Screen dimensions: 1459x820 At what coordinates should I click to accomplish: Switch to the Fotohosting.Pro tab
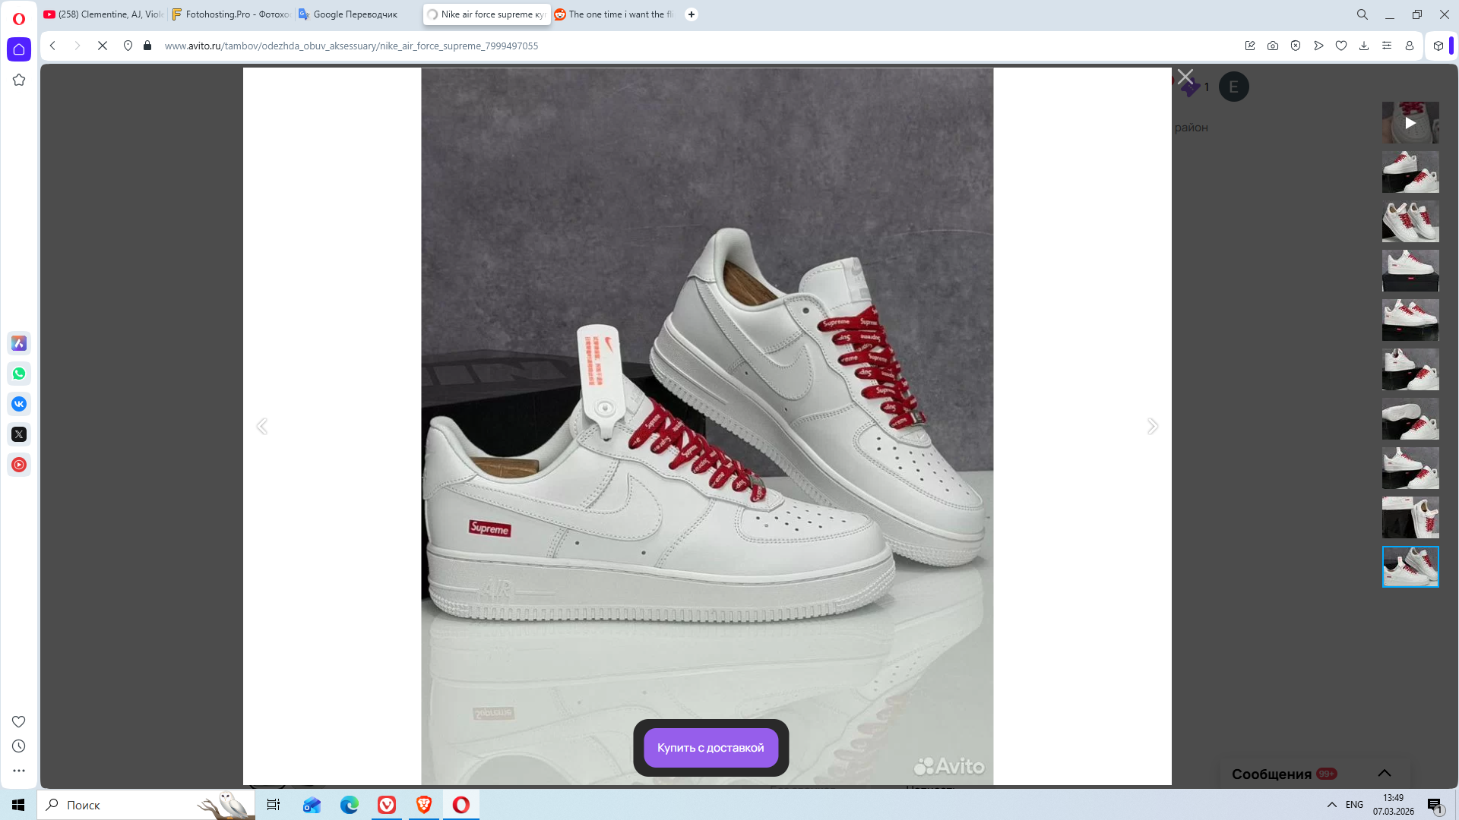232,14
